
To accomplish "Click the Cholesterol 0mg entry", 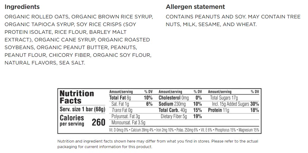I will coord(173,98).
